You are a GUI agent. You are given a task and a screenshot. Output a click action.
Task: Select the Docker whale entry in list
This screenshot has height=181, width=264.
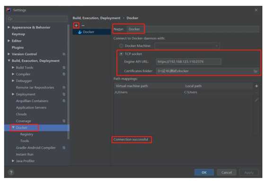coord(92,32)
